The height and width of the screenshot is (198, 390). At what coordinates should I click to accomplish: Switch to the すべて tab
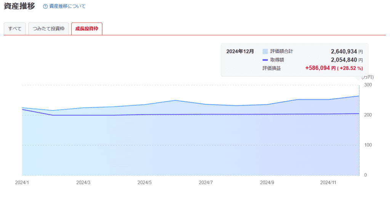(x=15, y=29)
